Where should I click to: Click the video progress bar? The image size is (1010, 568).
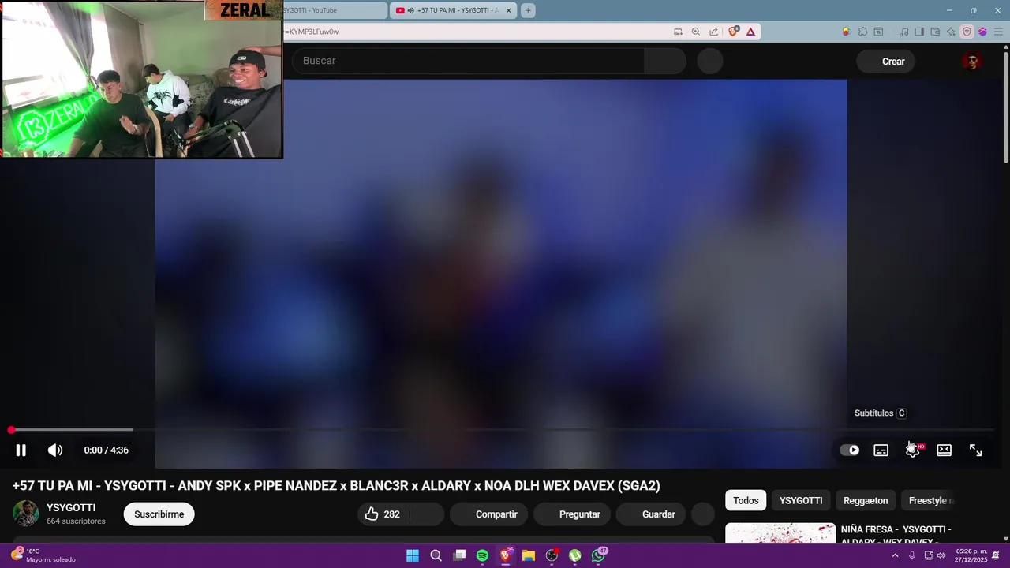pos(502,430)
